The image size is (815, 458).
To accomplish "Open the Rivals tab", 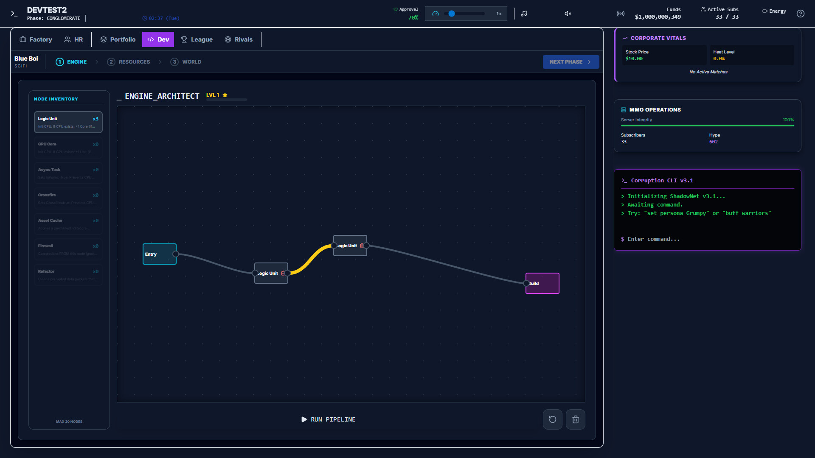I will pyautogui.click(x=239, y=39).
